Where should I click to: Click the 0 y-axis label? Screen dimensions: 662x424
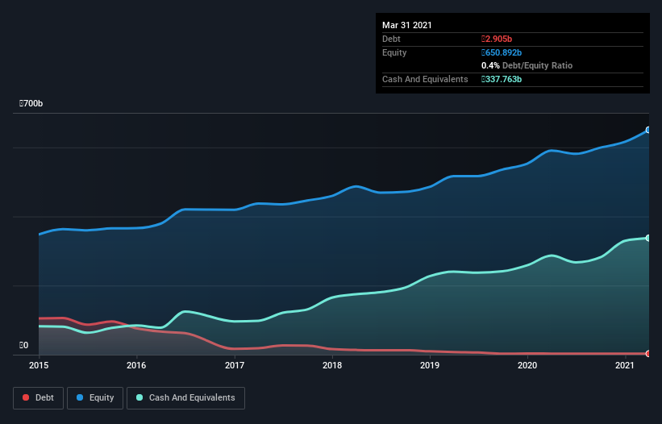[23, 345]
